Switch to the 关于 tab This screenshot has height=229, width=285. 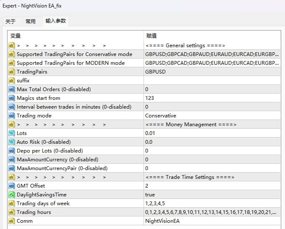pyautogui.click(x=10, y=21)
